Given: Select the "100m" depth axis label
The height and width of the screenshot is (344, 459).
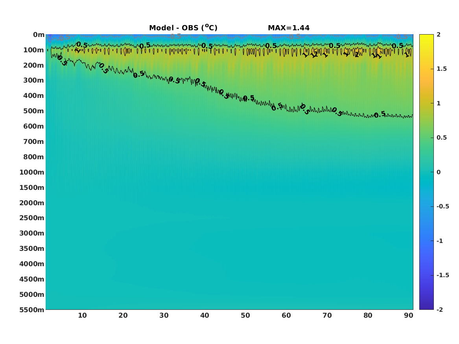Looking at the screenshot, I should point(34,50).
